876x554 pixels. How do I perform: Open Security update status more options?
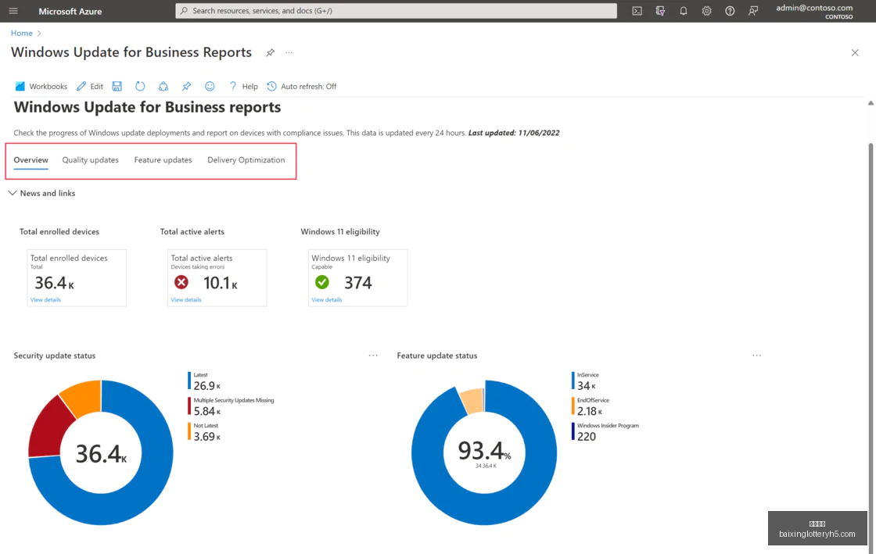[373, 356]
